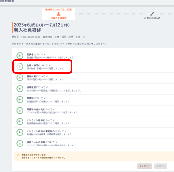Click the 3/3 progress circle for 研修教材について
The width and height of the screenshot is (174, 172).
(20, 89)
